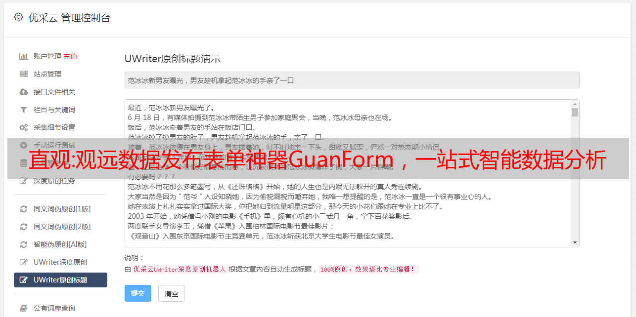The image size is (636, 317).
Task: Click the 接口文件相关 cloud upload icon
Action: (23, 92)
